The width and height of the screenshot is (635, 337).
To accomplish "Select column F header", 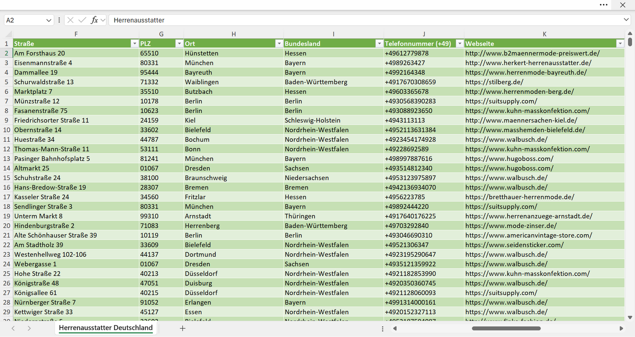I will (76, 34).
